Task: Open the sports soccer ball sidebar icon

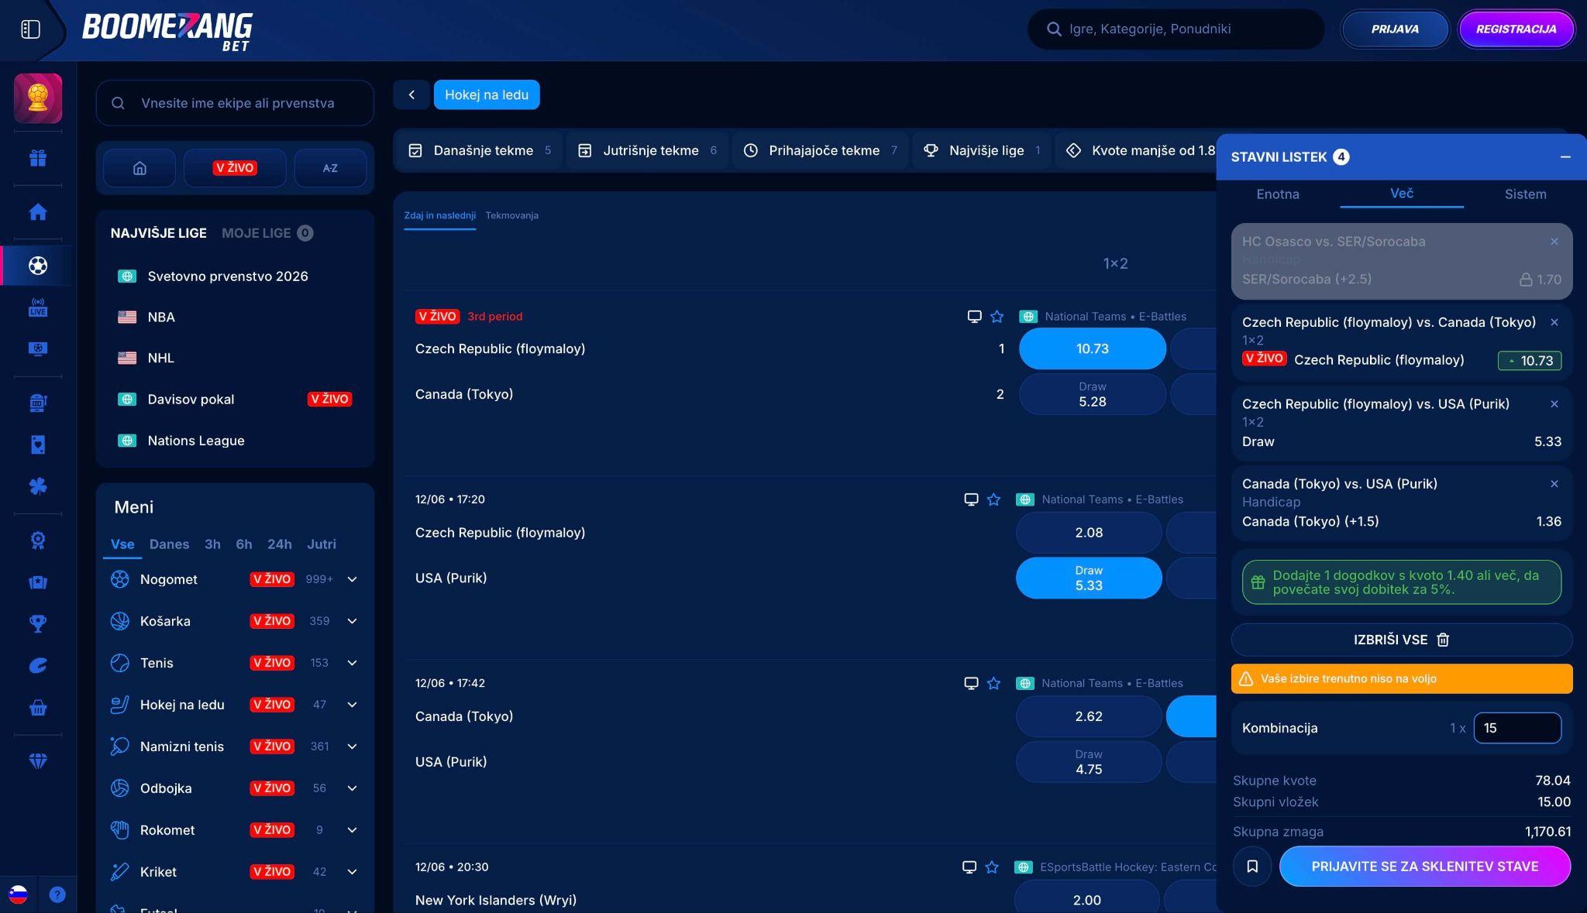Action: 38,266
